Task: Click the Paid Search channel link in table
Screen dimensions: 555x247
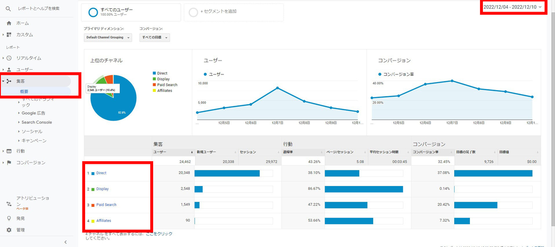Action: click(x=106, y=205)
